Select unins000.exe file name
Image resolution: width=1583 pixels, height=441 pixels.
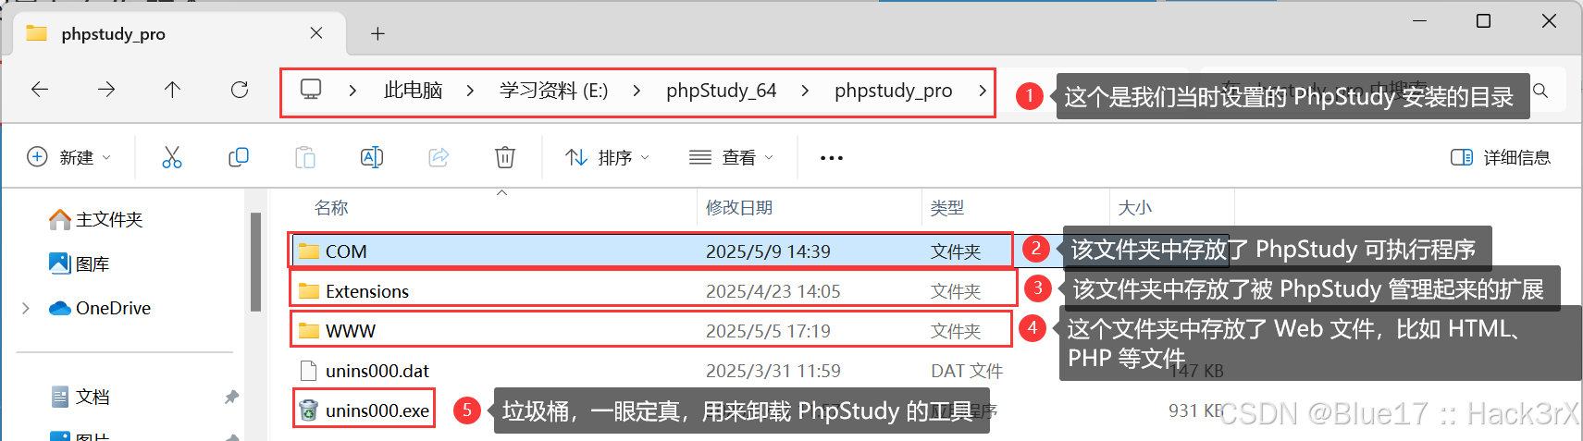(x=377, y=410)
